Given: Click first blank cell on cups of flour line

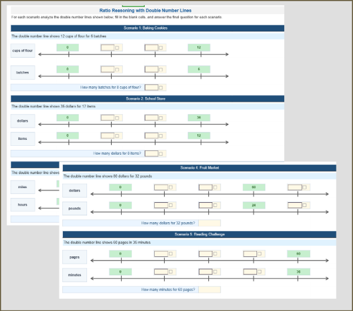Looking at the screenshot, I should (107, 47).
